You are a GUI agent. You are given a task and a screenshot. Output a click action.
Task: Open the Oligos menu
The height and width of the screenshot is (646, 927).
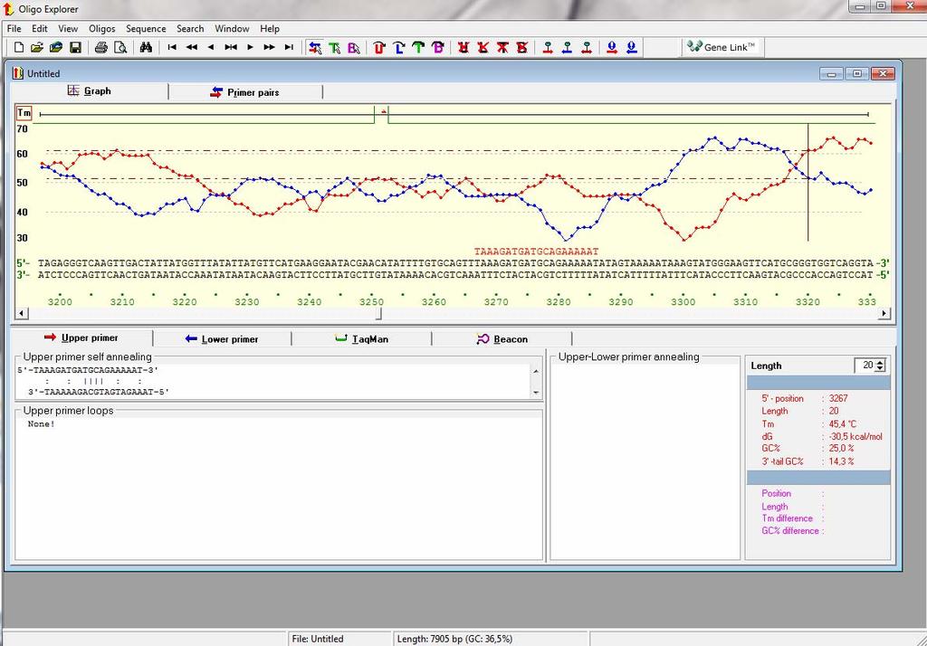[102, 28]
